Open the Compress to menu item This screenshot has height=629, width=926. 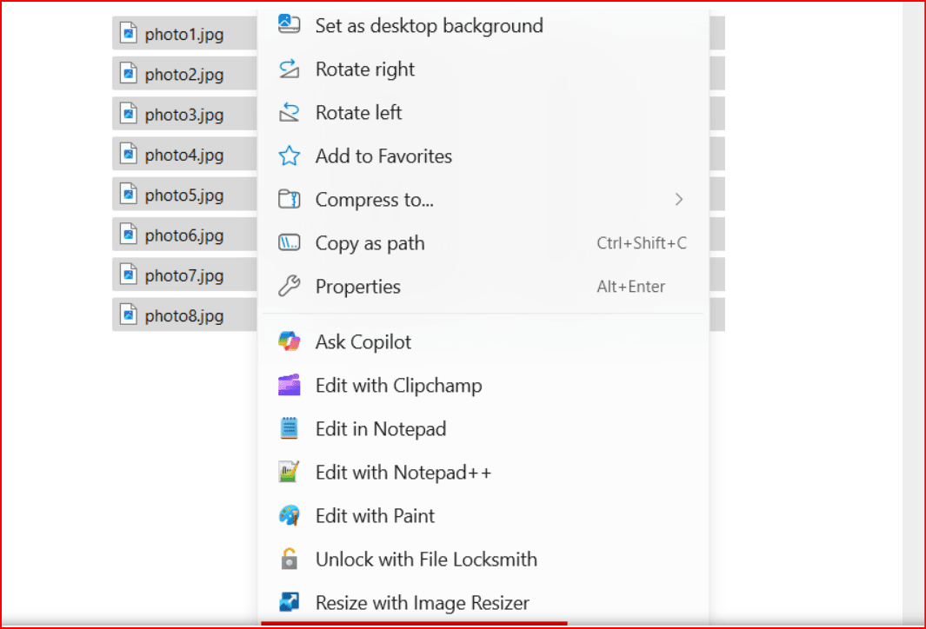[374, 200]
